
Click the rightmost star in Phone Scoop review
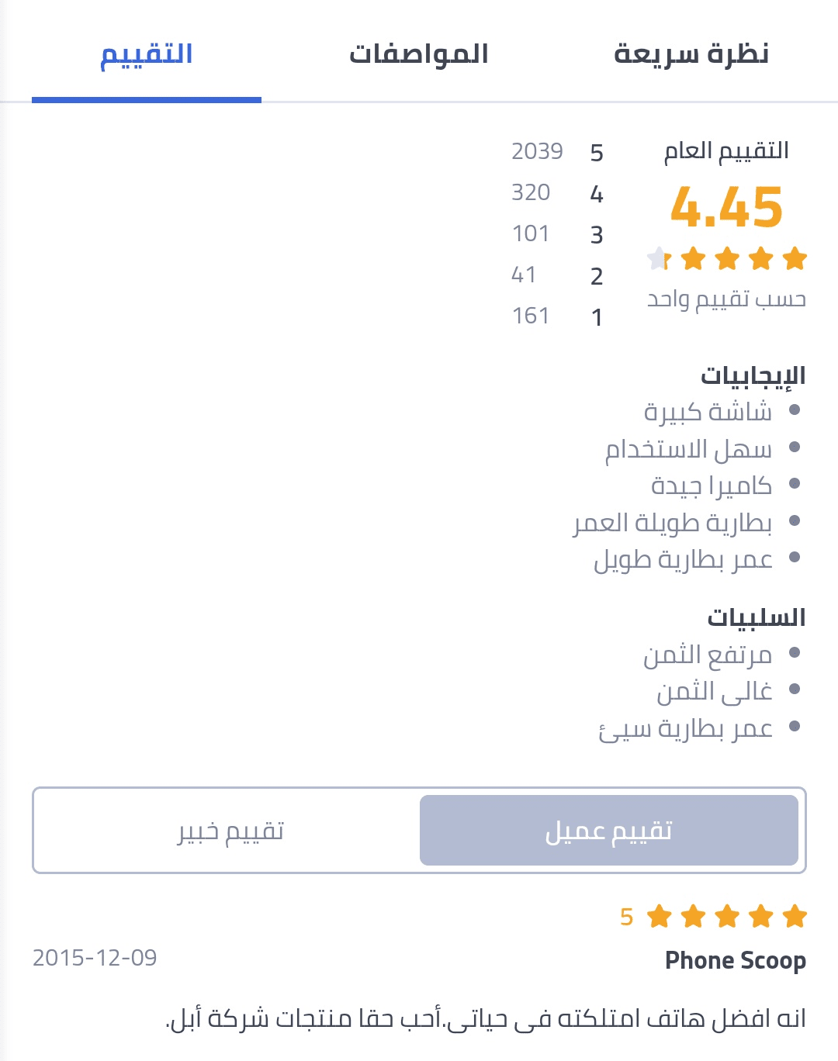pos(795,916)
